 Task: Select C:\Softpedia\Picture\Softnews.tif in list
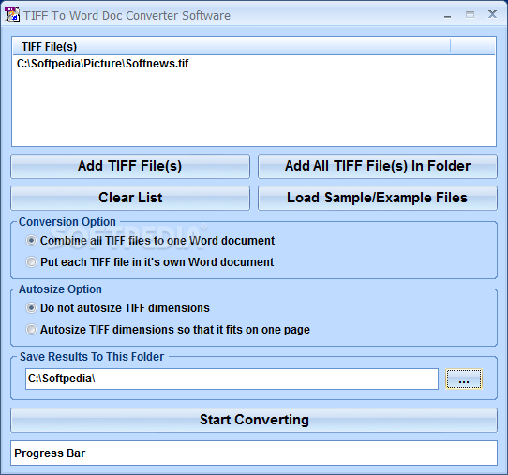pyautogui.click(x=103, y=64)
